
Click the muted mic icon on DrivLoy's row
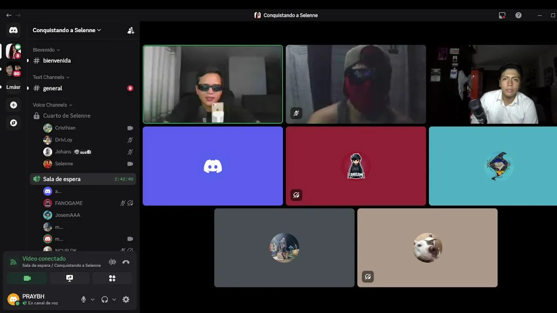(130, 140)
